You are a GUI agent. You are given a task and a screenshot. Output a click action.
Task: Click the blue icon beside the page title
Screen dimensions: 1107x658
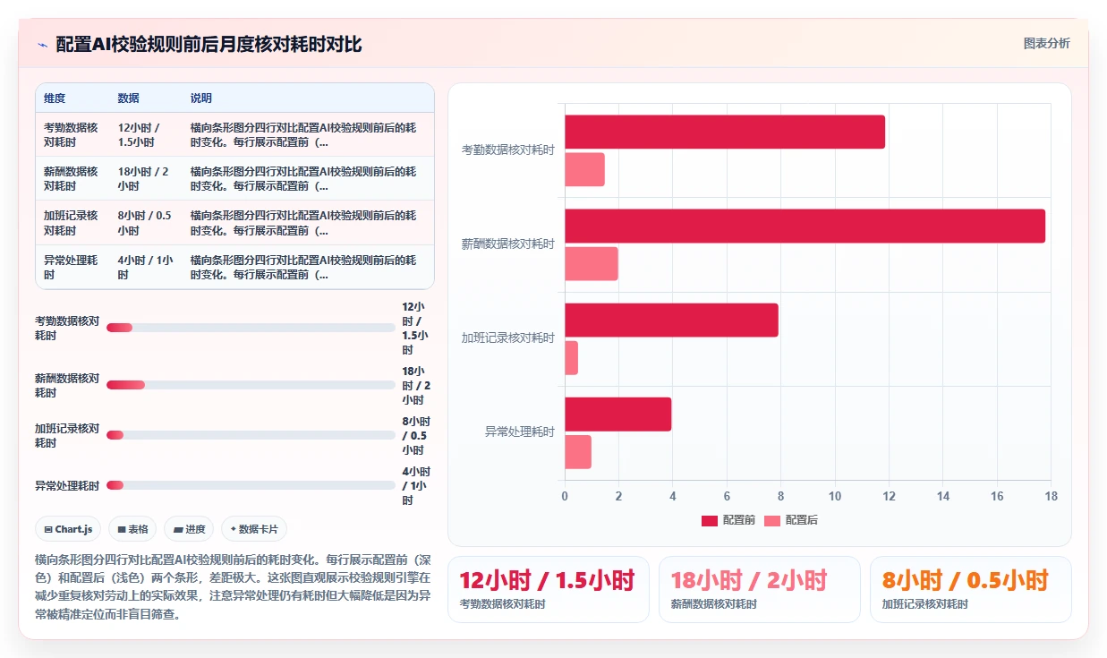(42, 45)
